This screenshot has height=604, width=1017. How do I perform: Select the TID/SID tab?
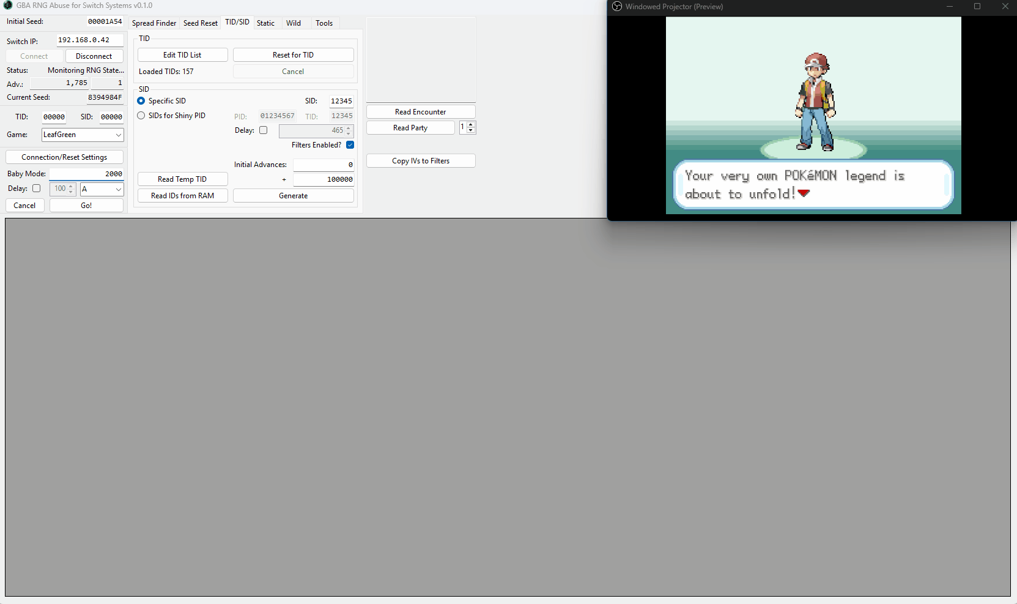tap(237, 22)
